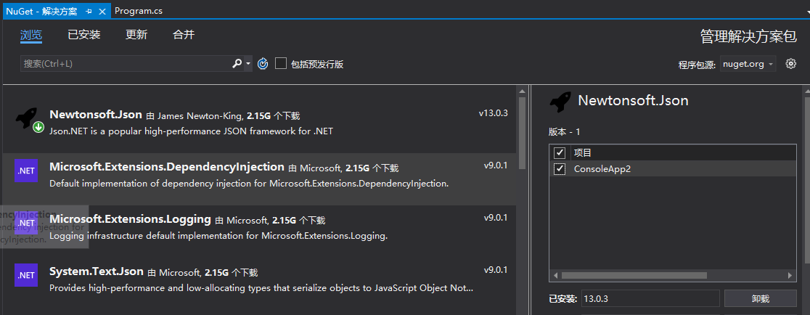
Task: Click the refresh package list icon
Action: tap(263, 64)
